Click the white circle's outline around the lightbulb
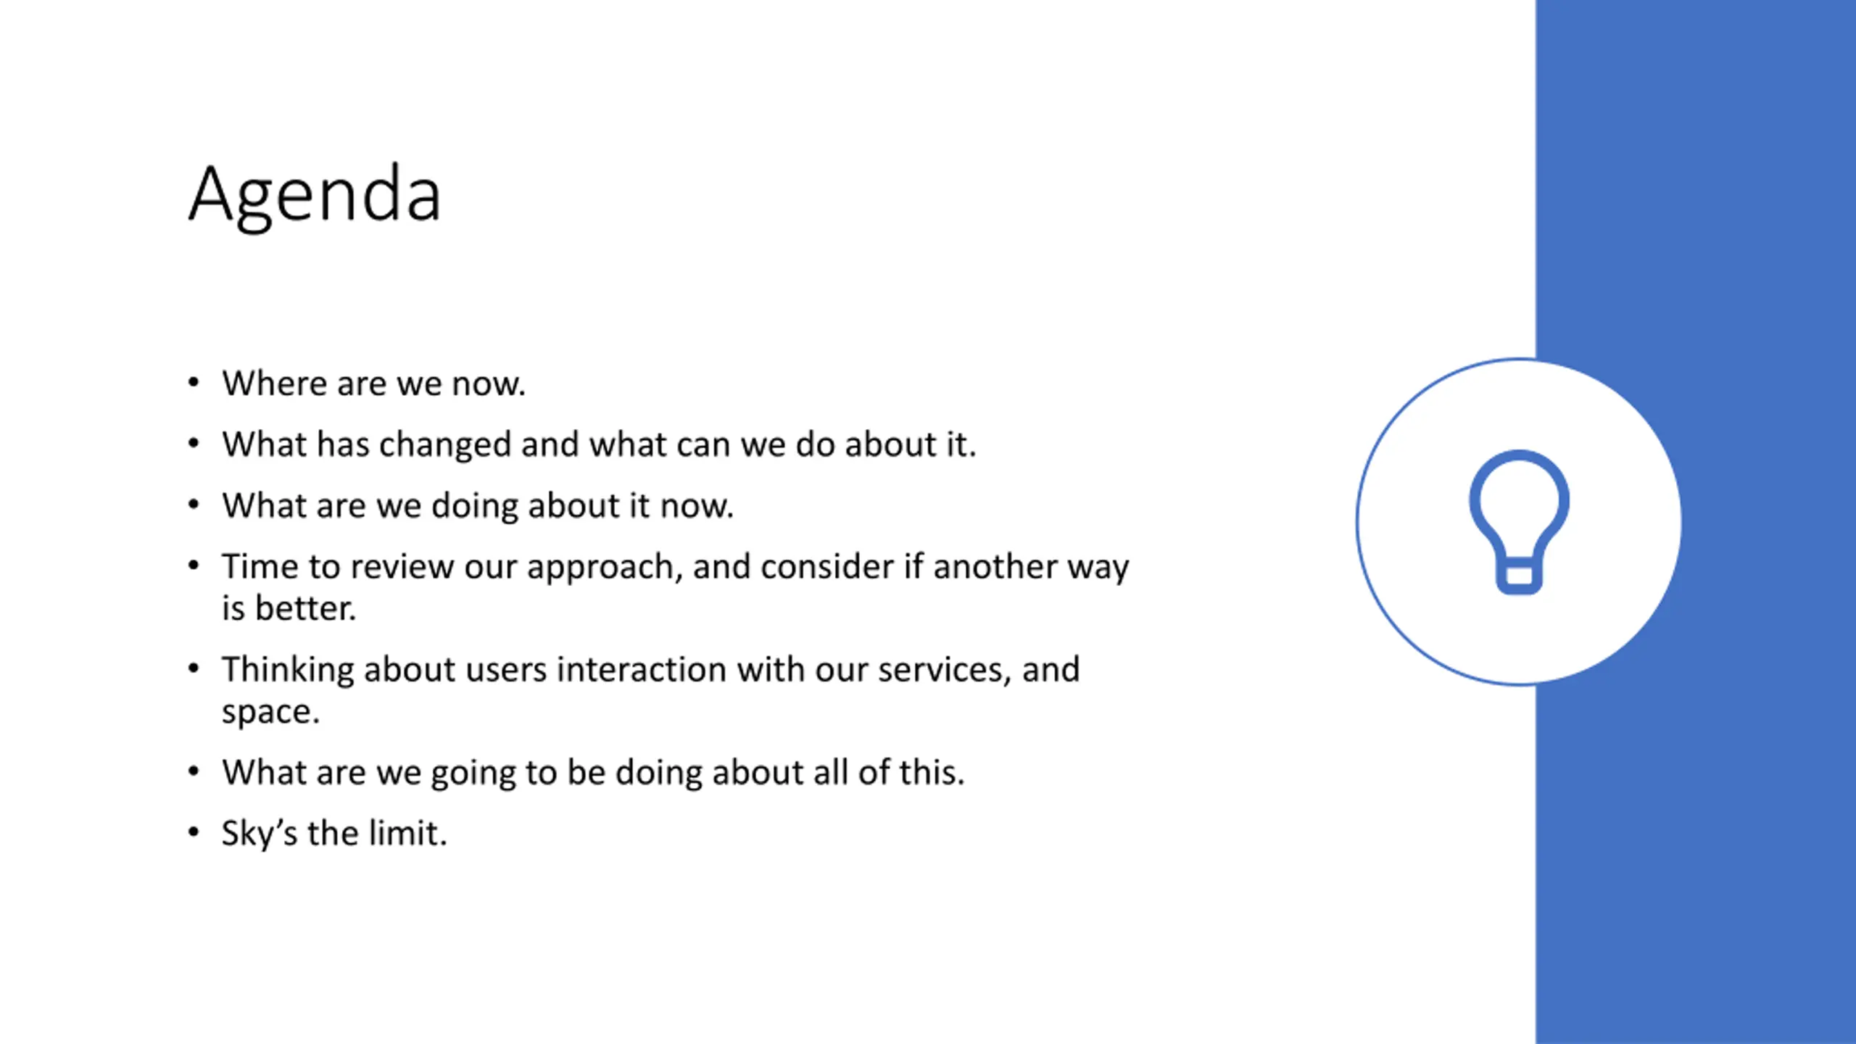The image size is (1856, 1044). click(1357, 522)
